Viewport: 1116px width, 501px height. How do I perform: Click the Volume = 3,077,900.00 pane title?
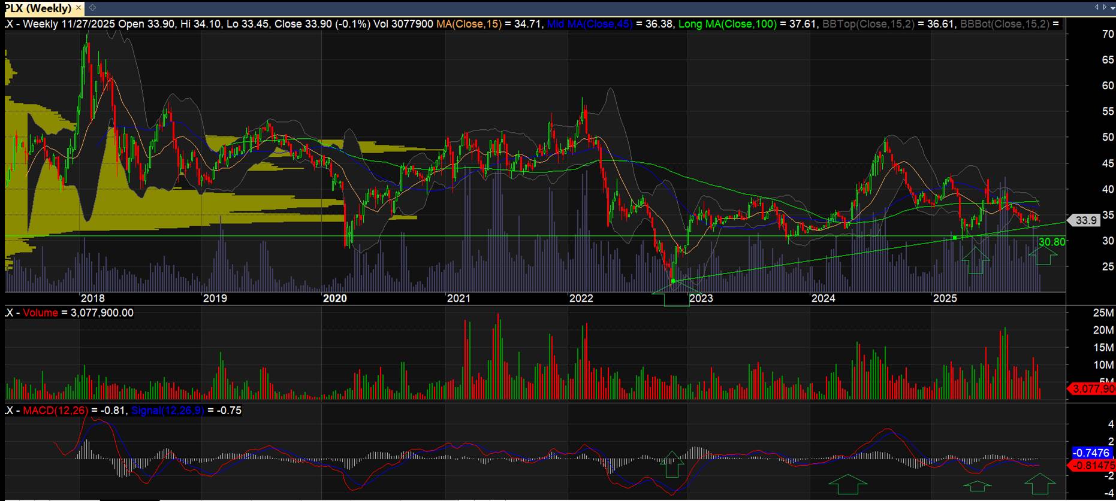tap(78, 312)
